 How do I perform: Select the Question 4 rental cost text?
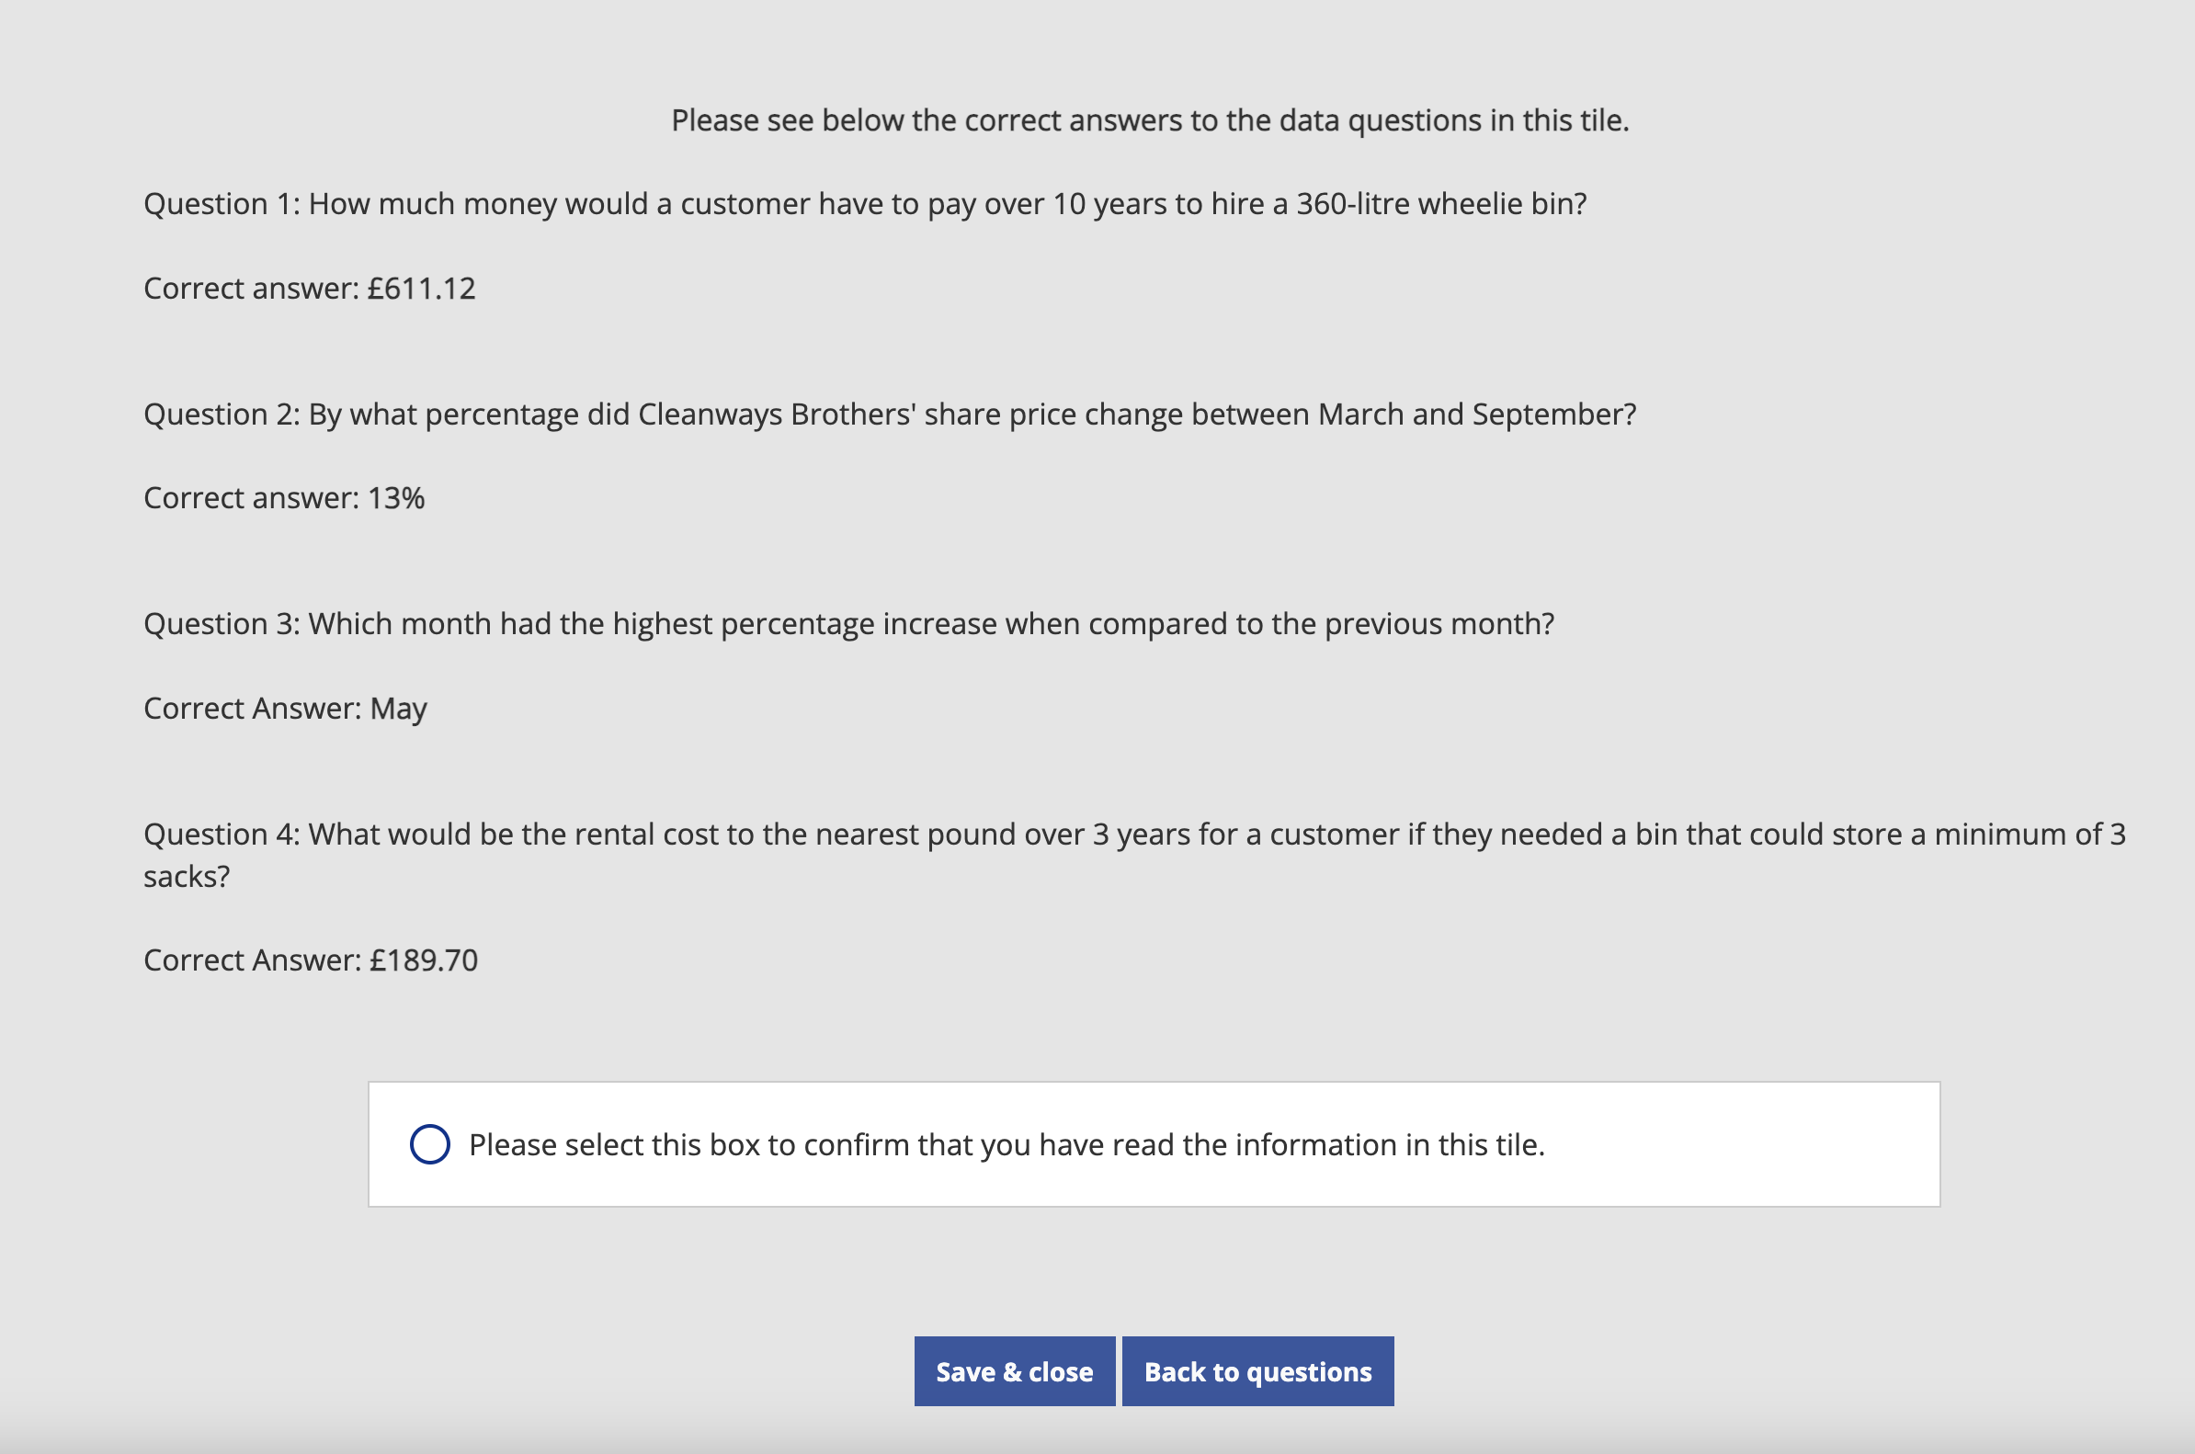point(1133,833)
